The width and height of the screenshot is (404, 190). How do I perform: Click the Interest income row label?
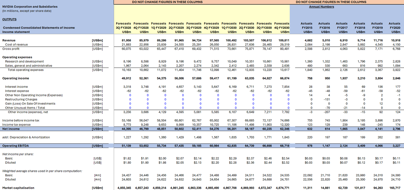click(x=16, y=87)
